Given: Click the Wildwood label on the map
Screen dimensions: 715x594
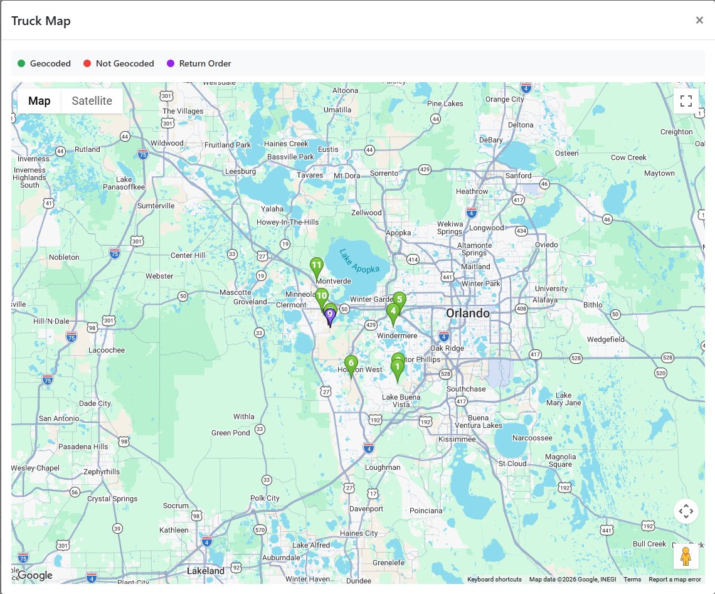Looking at the screenshot, I should (167, 143).
